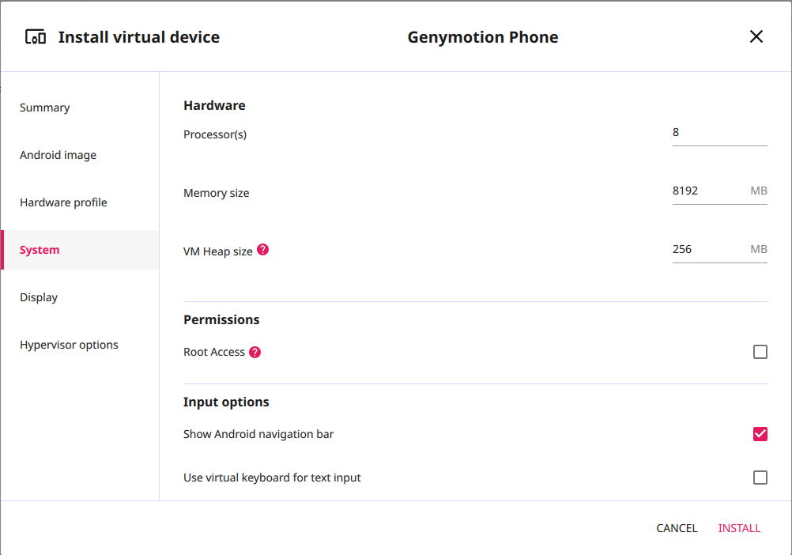The image size is (792, 555).
Task: Open the Display settings section
Action: point(39,297)
